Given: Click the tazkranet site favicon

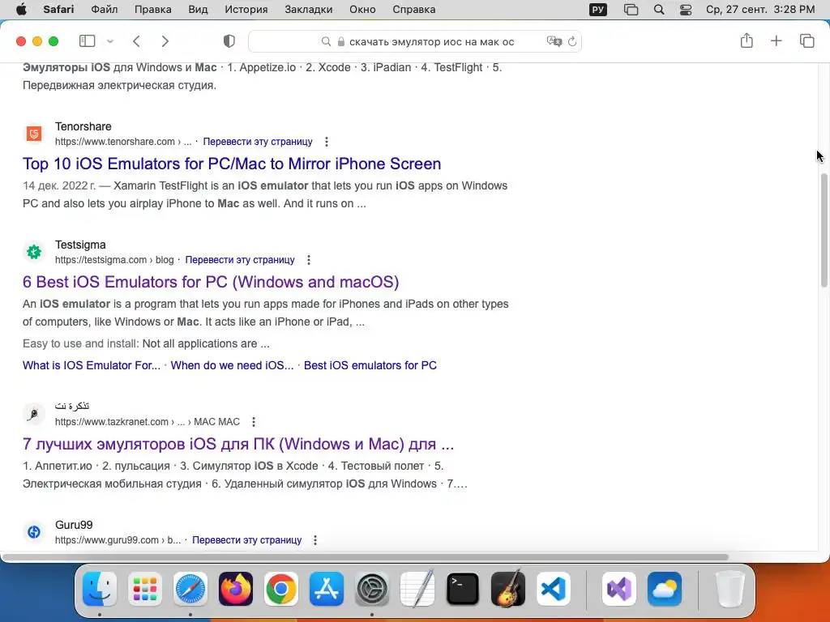Looking at the screenshot, I should 34,414.
